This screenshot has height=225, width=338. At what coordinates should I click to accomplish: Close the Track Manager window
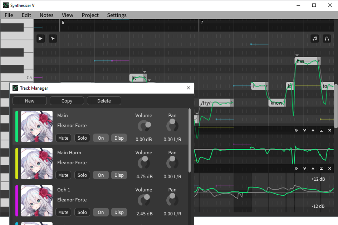(188, 88)
